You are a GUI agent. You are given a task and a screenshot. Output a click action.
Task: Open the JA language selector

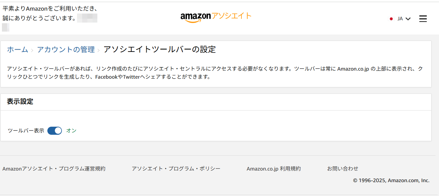[400, 19]
